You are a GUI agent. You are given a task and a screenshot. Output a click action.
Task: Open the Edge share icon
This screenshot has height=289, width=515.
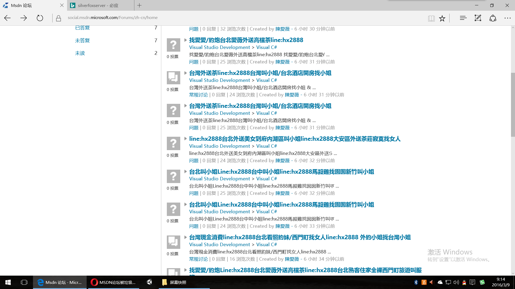[493, 18]
